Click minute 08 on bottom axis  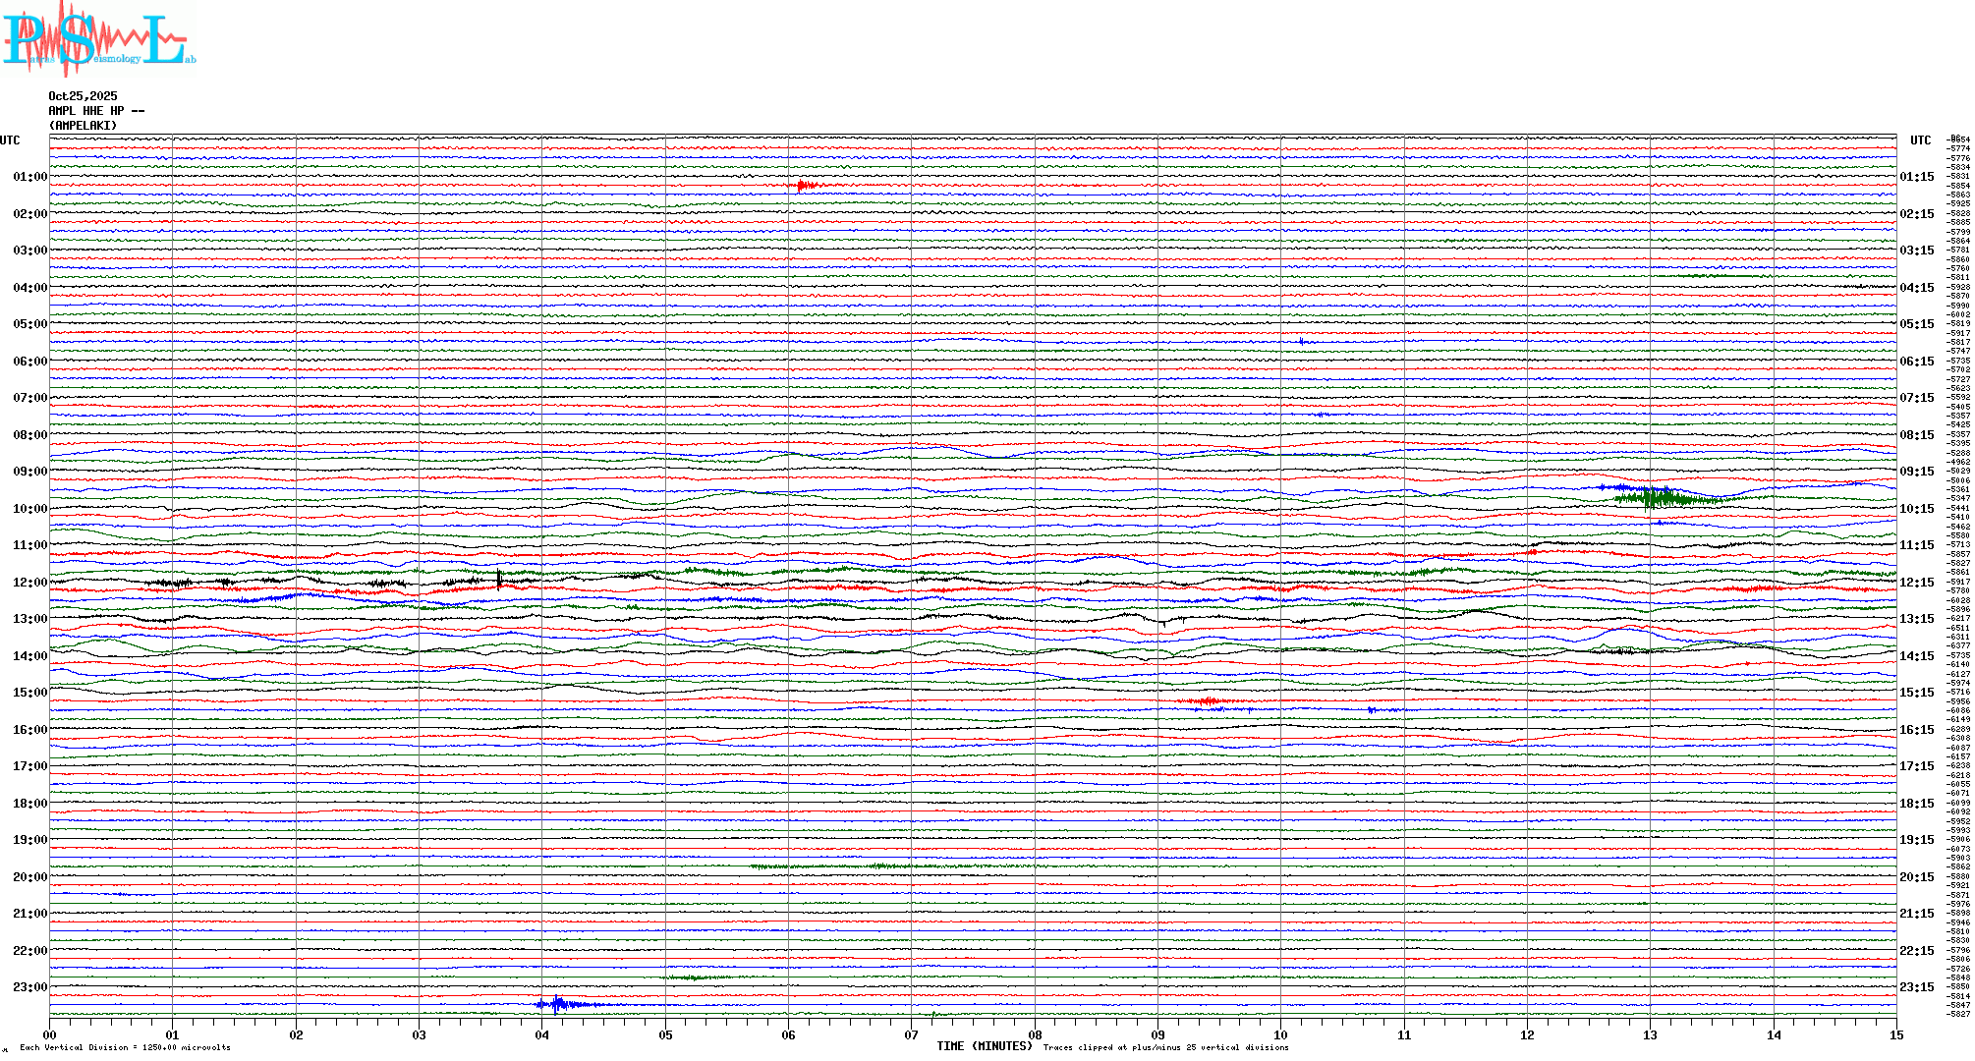(x=1035, y=1035)
